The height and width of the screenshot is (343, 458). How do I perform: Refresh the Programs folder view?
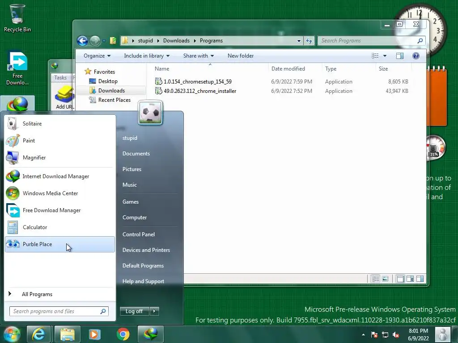(x=309, y=41)
